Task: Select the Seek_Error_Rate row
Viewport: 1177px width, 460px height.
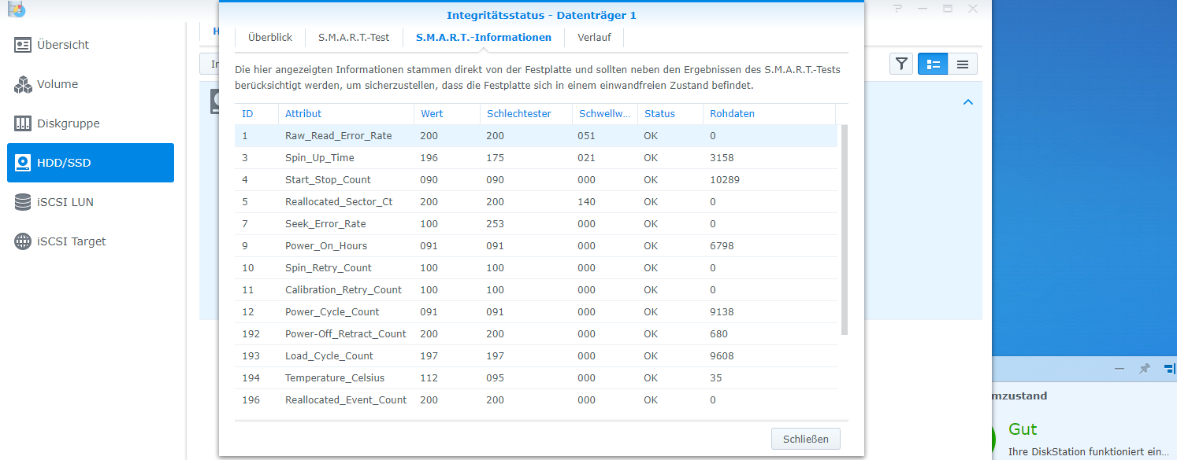Action: click(x=536, y=224)
